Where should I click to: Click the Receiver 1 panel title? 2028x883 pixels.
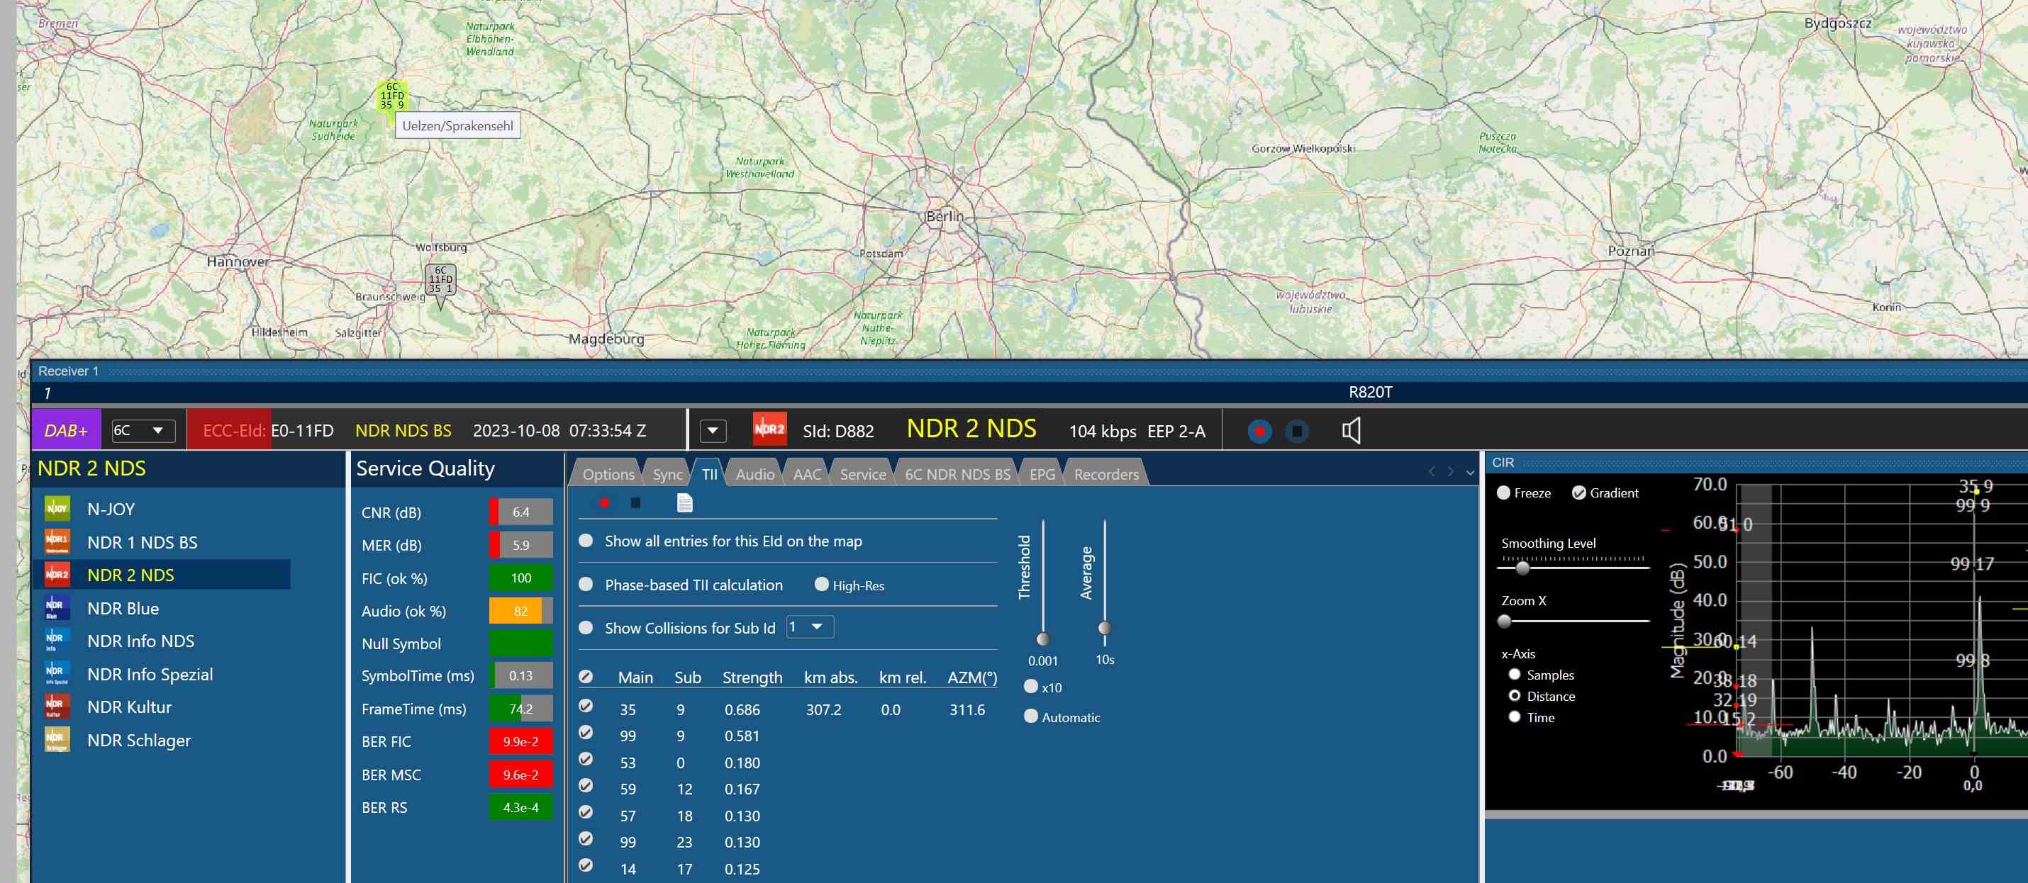[x=69, y=371]
